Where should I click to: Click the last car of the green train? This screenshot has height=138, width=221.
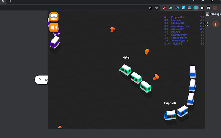[146, 87]
